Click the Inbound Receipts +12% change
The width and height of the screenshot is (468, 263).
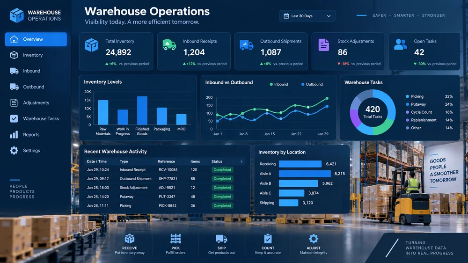click(189, 64)
